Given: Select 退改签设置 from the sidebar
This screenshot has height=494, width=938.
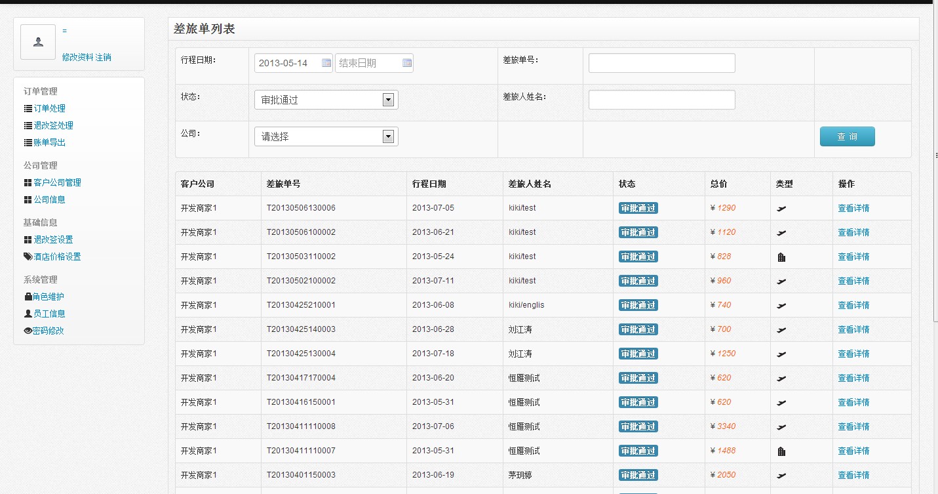Looking at the screenshot, I should [53, 240].
